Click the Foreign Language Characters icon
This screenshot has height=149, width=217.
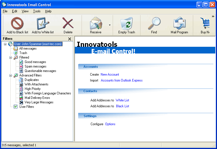coord(21,93)
